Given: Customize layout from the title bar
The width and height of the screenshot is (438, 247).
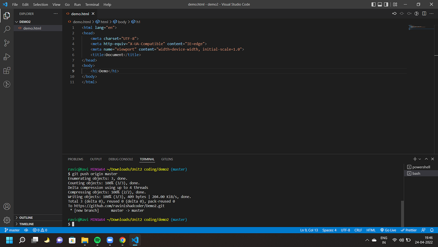Looking at the screenshot, I should pos(395,4).
